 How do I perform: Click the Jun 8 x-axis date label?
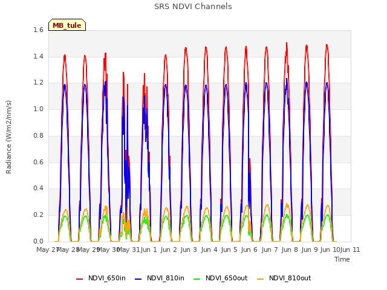290,250
